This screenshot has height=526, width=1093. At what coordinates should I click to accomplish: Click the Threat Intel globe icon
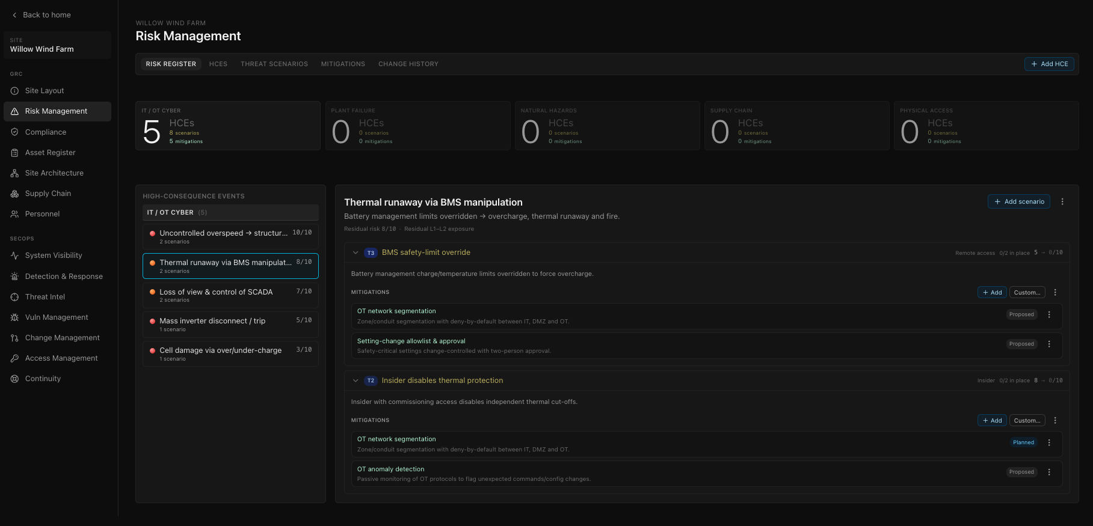pos(14,297)
